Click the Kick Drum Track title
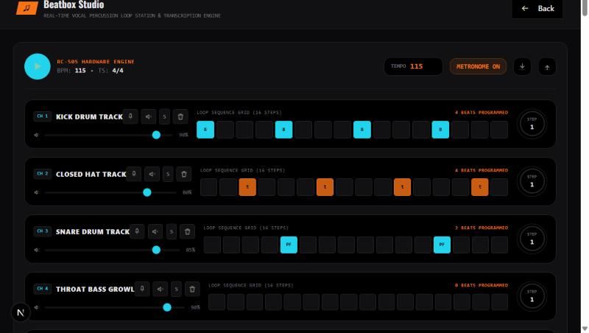This screenshot has width=589, height=333. coord(89,117)
